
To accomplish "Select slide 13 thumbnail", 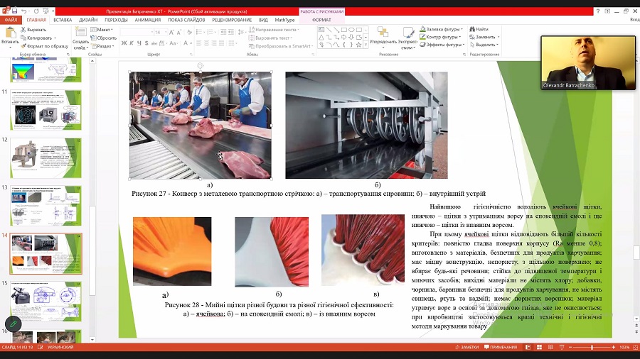I will pyautogui.click(x=46, y=206).
